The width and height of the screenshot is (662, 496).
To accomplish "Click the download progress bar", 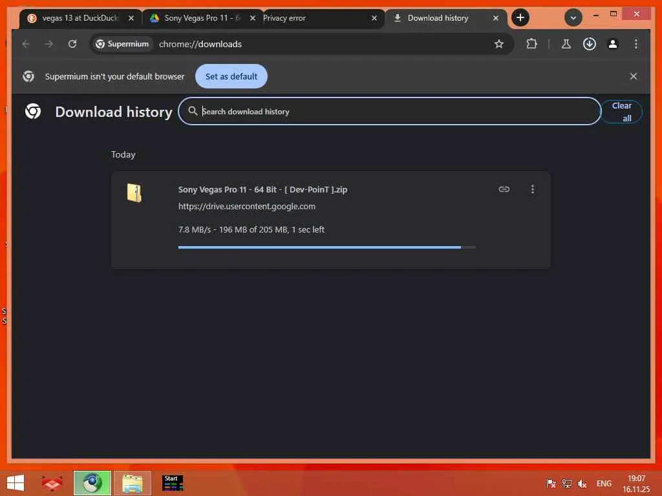I will (x=326, y=247).
